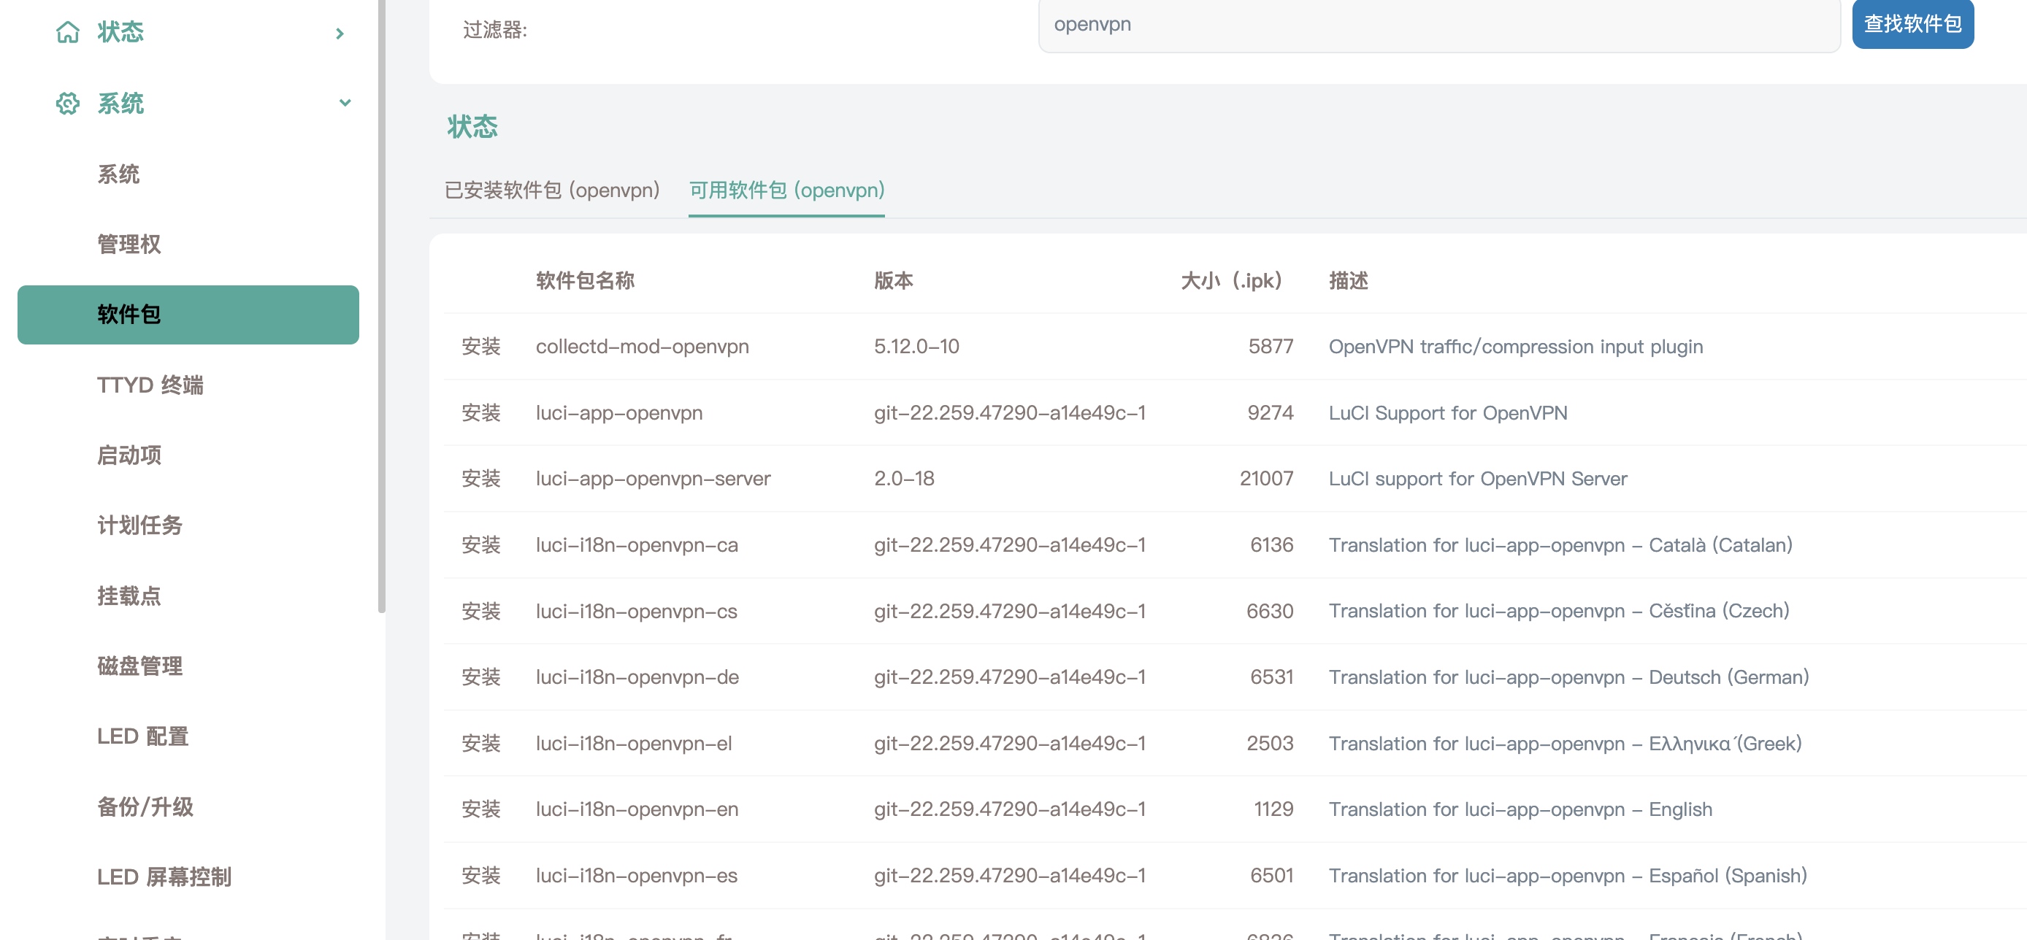The width and height of the screenshot is (2027, 940).
Task: Open 备份/升级 page
Action: coord(145,806)
